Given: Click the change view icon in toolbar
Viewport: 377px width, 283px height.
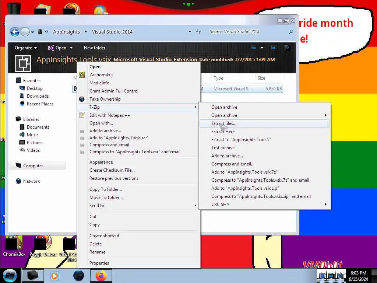Looking at the screenshot, I should click(x=254, y=48).
